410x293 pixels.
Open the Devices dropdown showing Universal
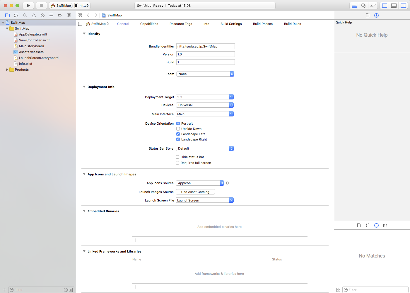tap(205, 105)
